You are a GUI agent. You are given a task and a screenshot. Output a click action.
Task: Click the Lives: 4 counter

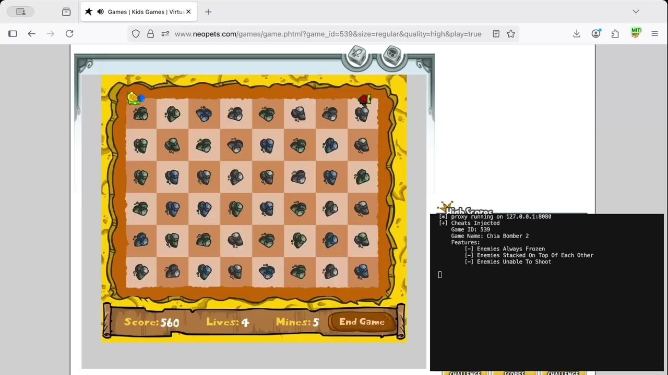point(228,322)
